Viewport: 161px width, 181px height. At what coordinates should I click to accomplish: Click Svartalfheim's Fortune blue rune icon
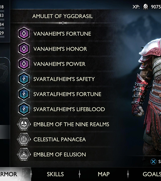pyautogui.click(x=24, y=94)
